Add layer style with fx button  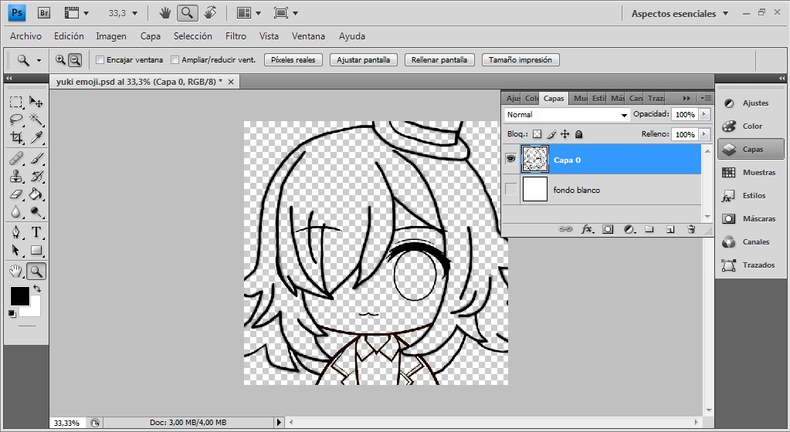coord(587,230)
